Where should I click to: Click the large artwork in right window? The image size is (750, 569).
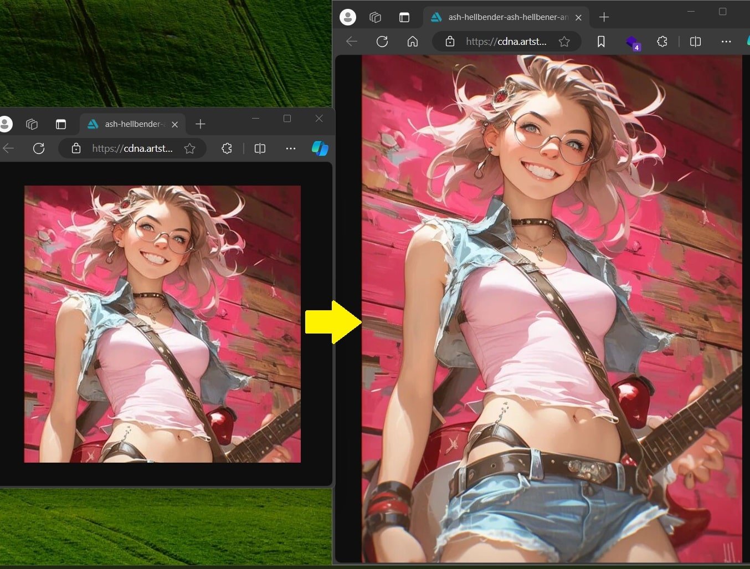pos(552,309)
